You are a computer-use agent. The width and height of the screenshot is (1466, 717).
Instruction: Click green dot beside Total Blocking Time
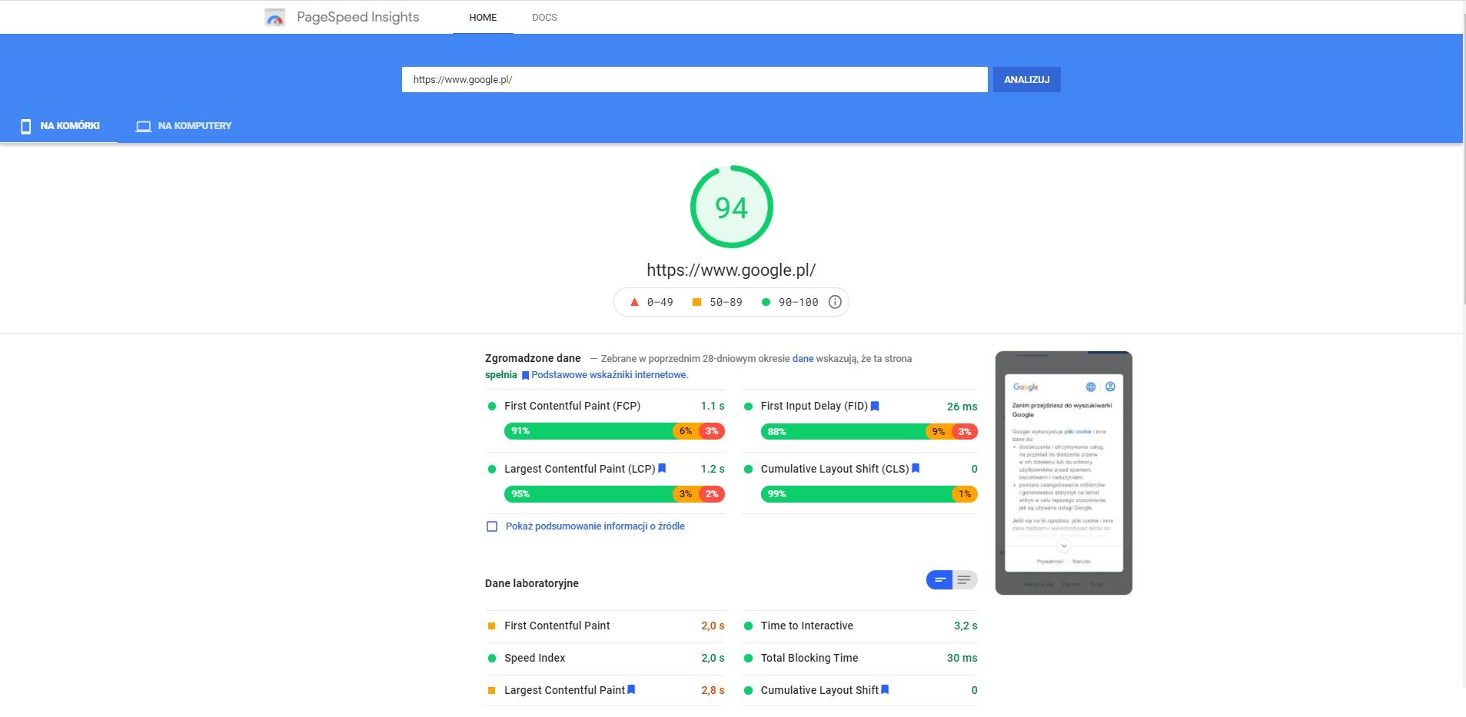[x=748, y=658]
